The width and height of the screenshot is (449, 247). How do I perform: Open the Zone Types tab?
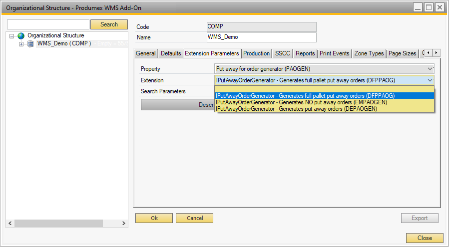point(369,53)
